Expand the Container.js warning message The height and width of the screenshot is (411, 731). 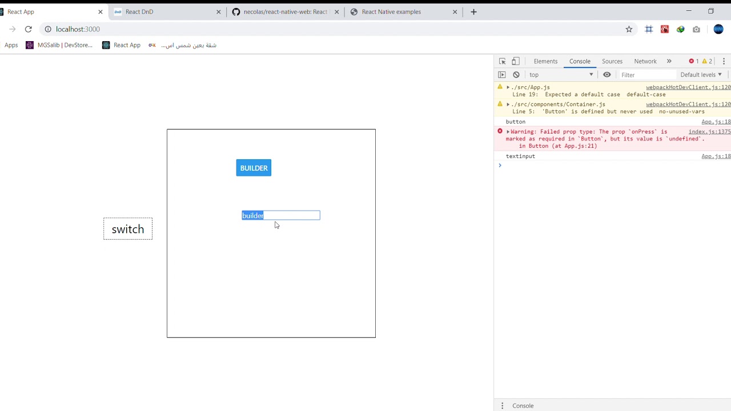click(508, 104)
